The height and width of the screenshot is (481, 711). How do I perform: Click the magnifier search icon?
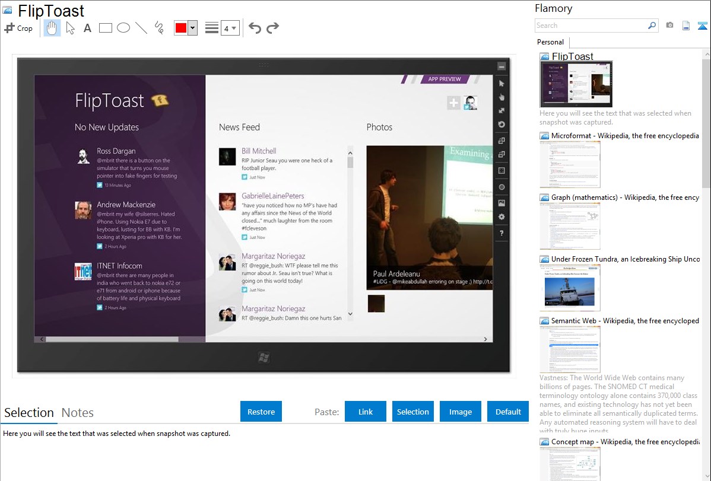coord(652,26)
